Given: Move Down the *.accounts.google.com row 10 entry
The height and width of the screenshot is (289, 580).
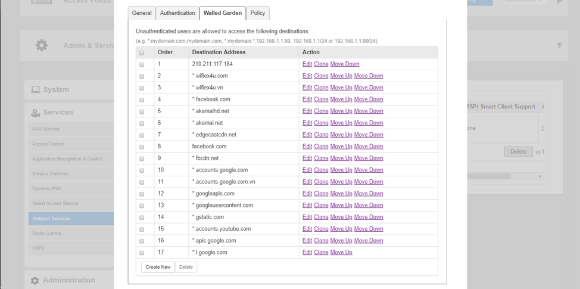Looking at the screenshot, I should [x=369, y=170].
